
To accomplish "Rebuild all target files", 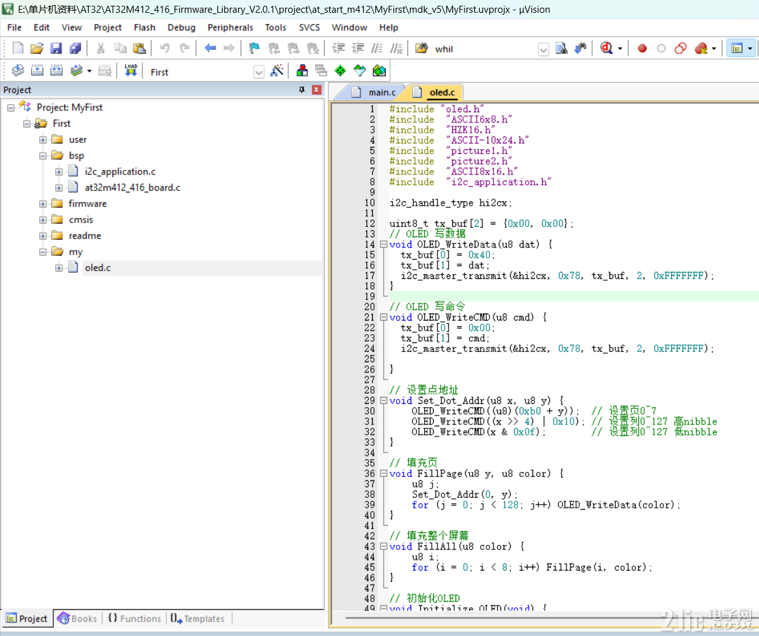I will pos(56,71).
